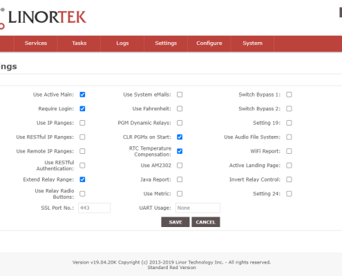342x276 pixels.
Task: Enable Invert Relay Control checkbox
Action: tap(289, 179)
